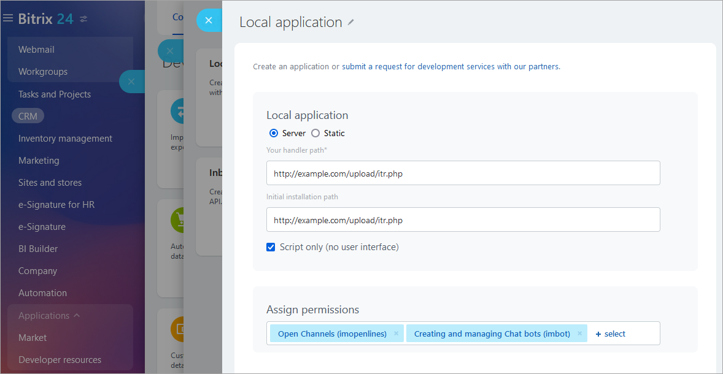Uncheck Script only (no user interface)
The height and width of the screenshot is (374, 723).
(271, 246)
